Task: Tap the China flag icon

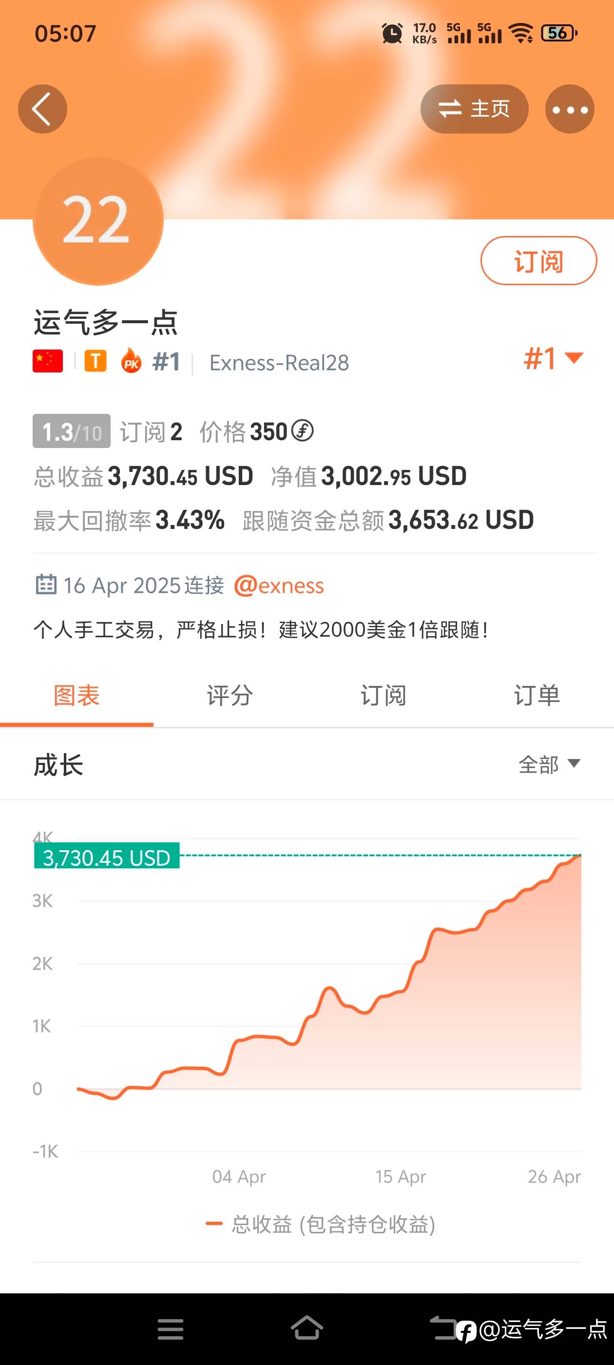Action: [x=48, y=361]
